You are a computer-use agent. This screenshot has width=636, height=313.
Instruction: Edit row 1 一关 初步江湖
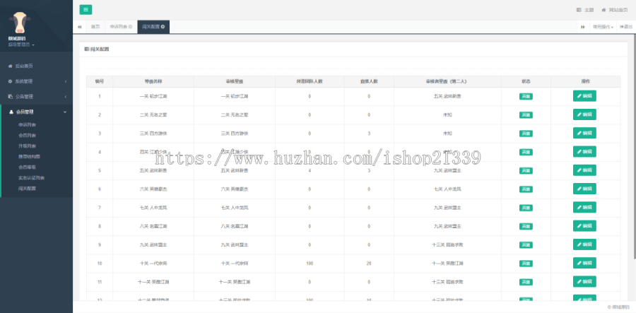click(x=584, y=96)
